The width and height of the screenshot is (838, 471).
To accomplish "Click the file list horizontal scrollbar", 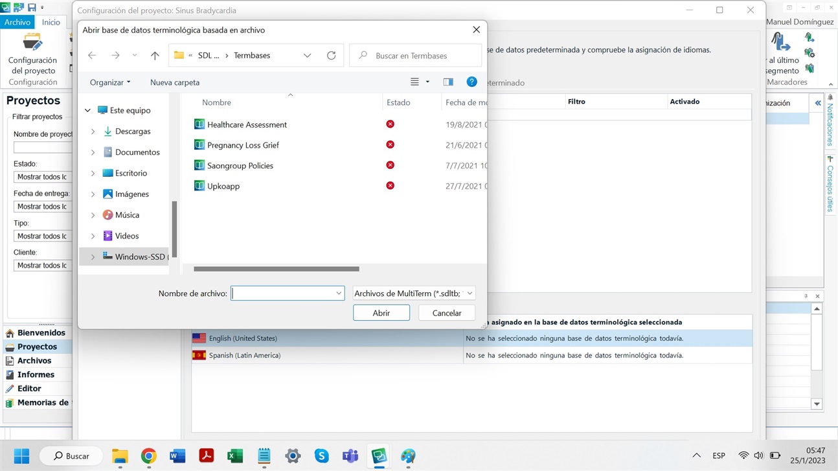I will coord(276,269).
